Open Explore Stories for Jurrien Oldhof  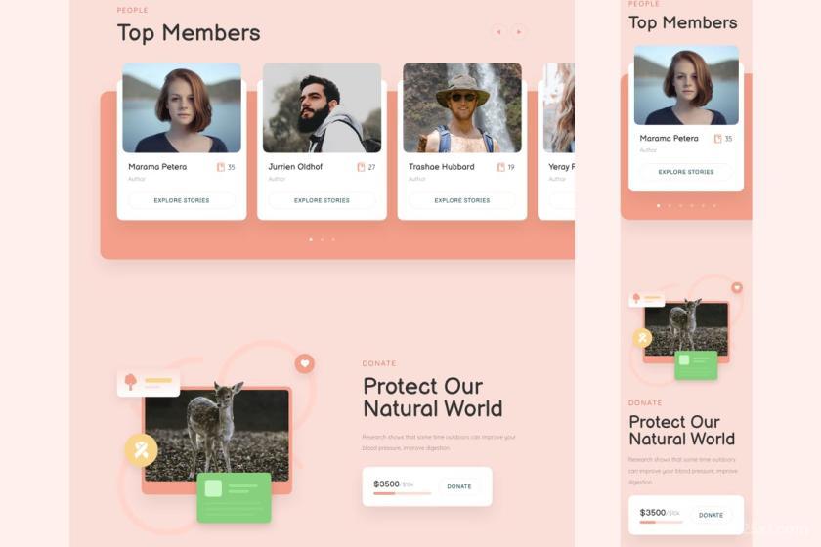pos(322,200)
